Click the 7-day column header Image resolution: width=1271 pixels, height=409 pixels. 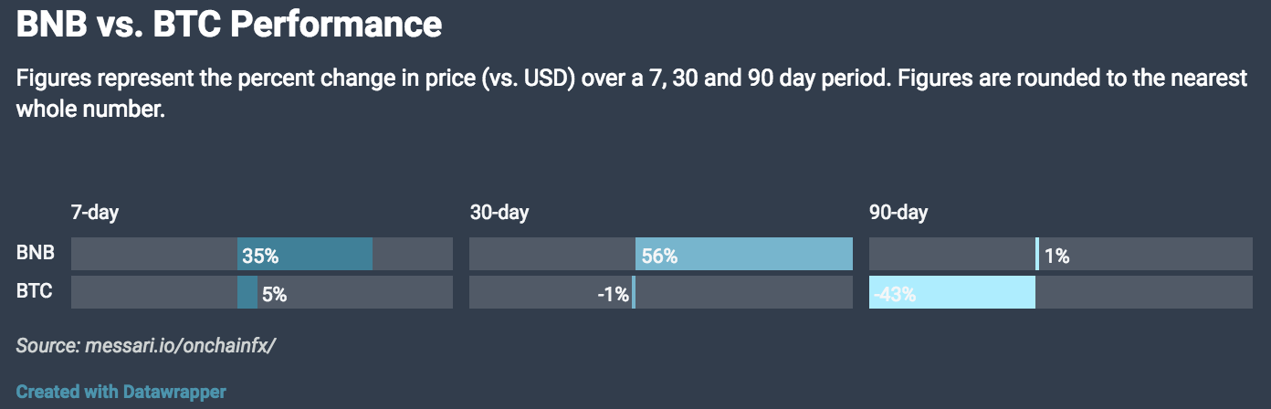point(95,213)
